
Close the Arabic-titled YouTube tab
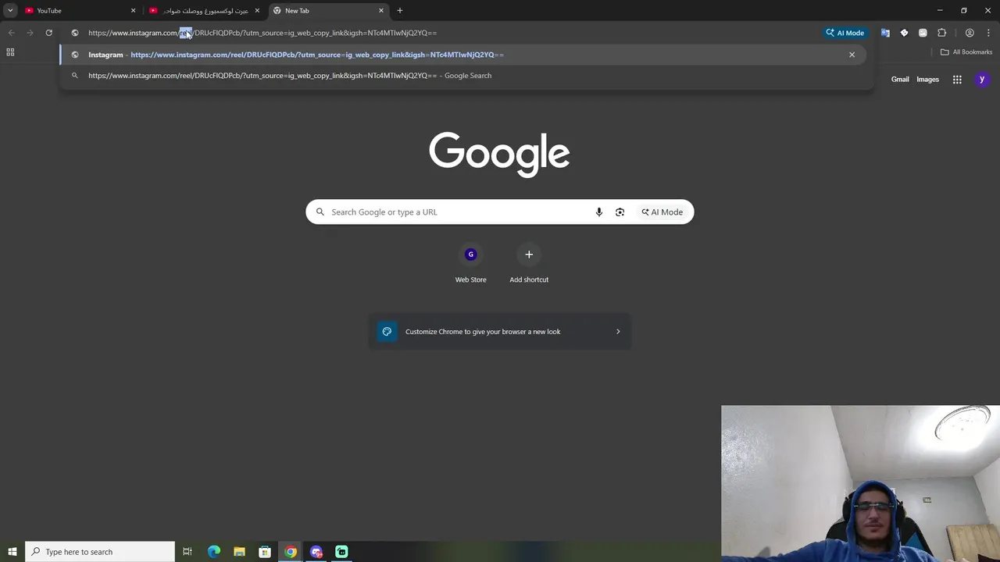pos(257,10)
